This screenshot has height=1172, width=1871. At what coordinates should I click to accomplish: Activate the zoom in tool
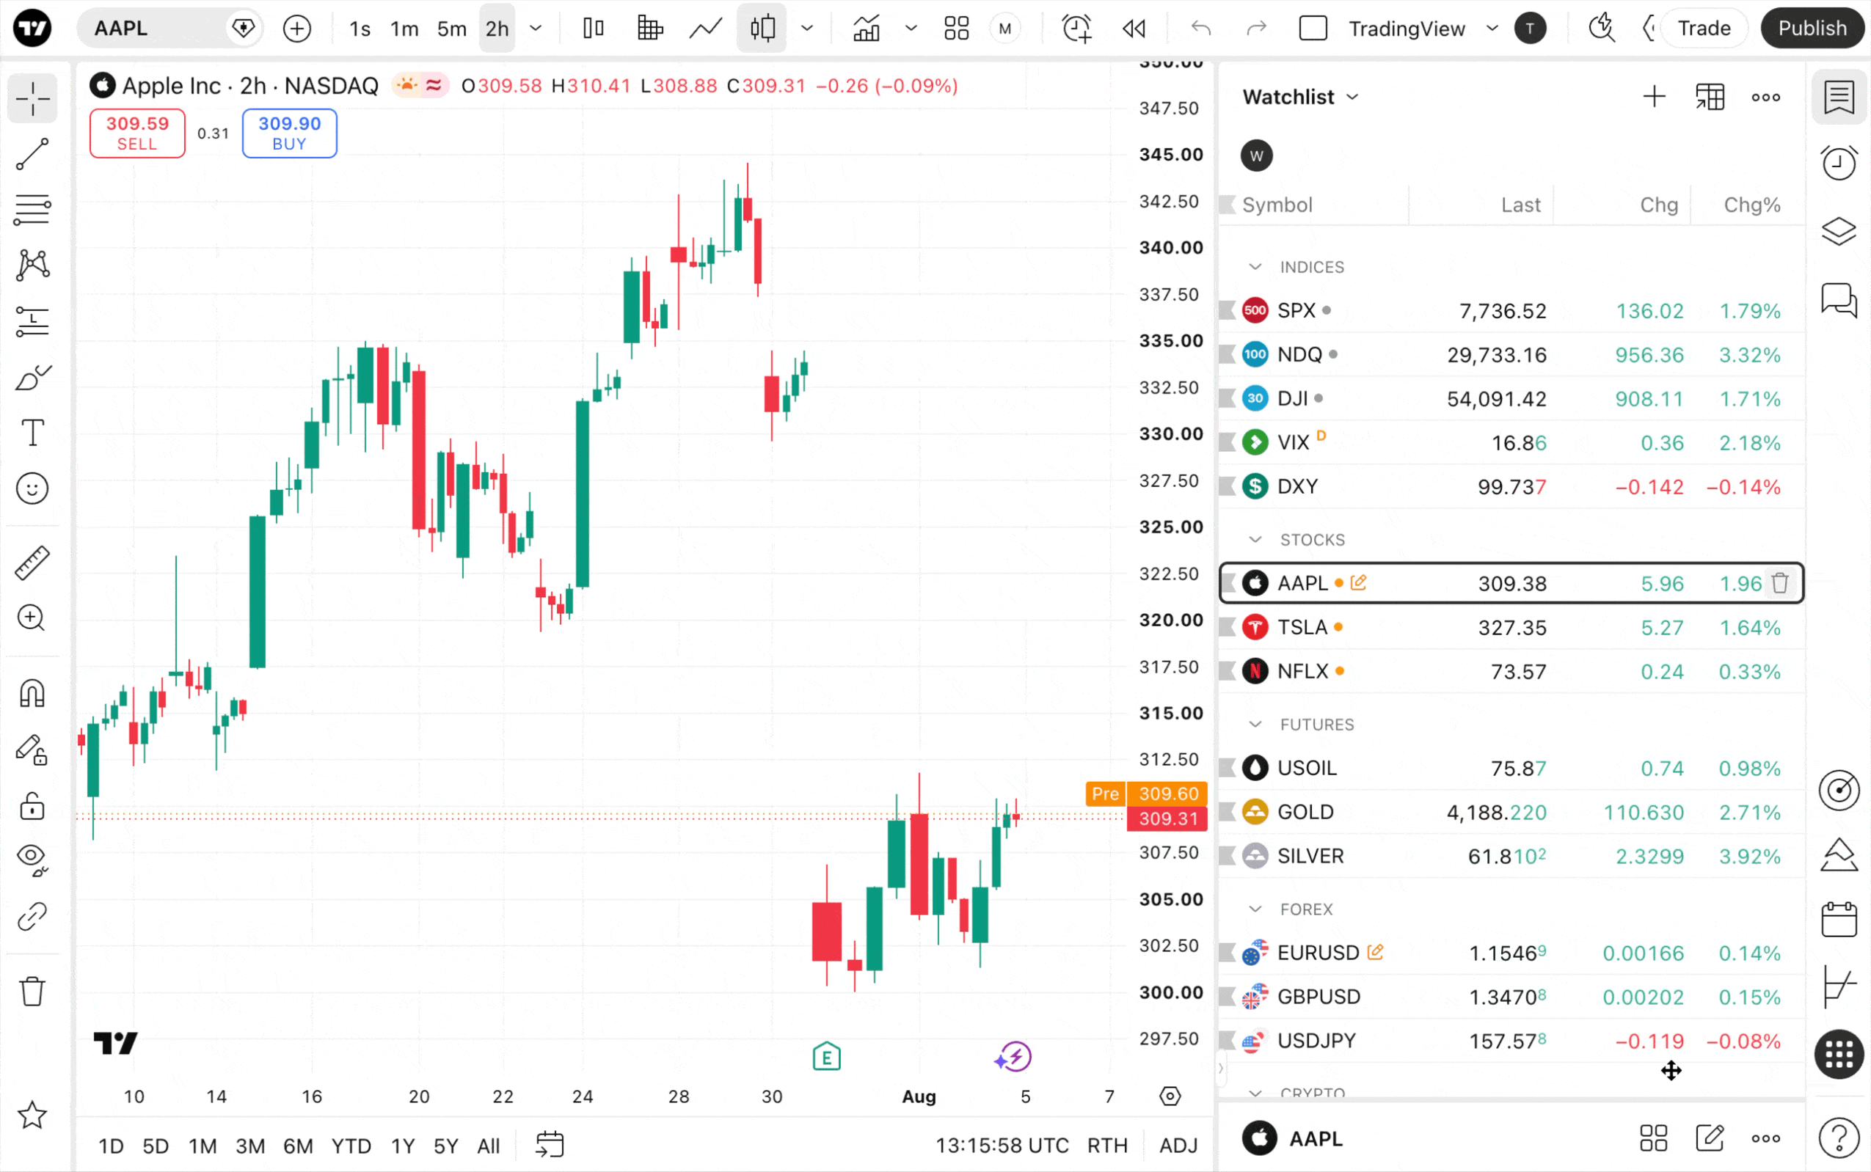pos(32,618)
